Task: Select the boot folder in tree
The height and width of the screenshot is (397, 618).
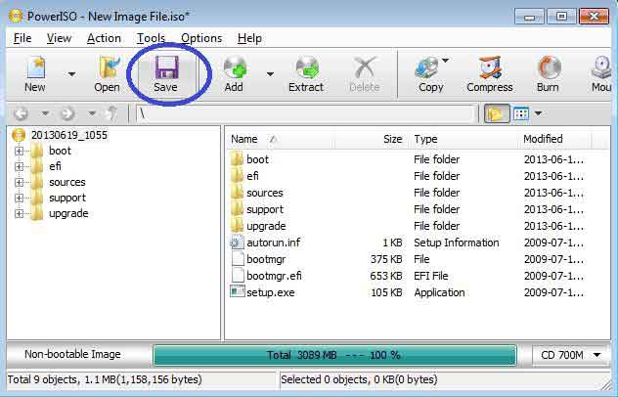Action: (60, 151)
